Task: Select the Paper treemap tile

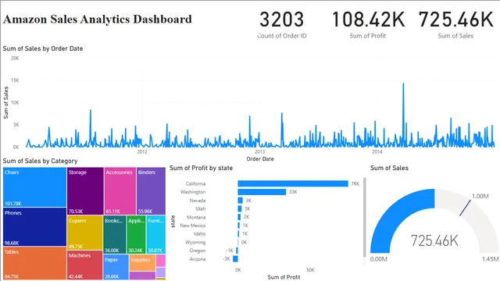Action: pyautogui.click(x=116, y=267)
